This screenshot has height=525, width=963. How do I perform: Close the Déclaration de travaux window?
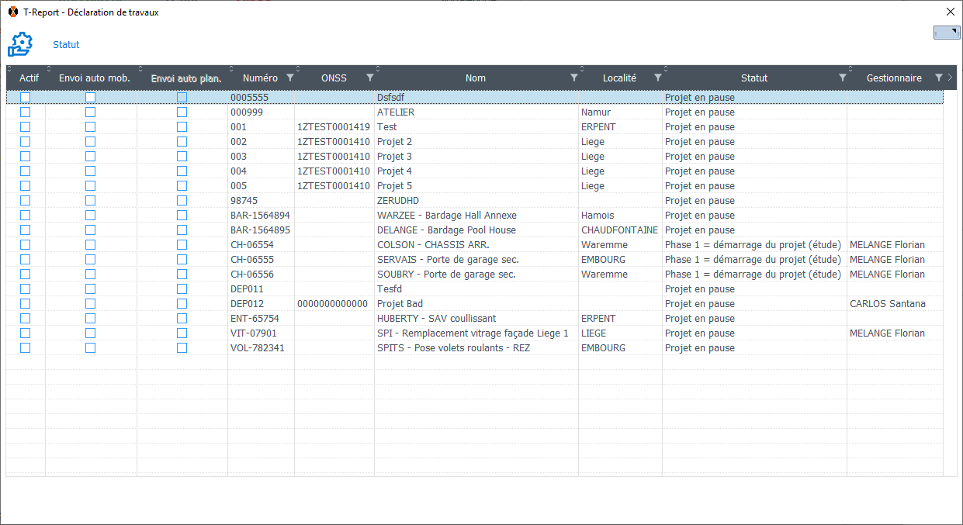click(950, 12)
